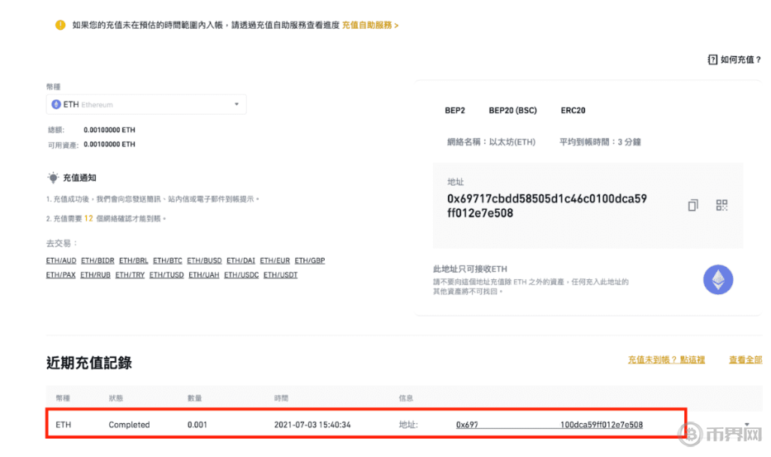Click the deposit address link in record
771x457 pixels.
click(x=550, y=425)
